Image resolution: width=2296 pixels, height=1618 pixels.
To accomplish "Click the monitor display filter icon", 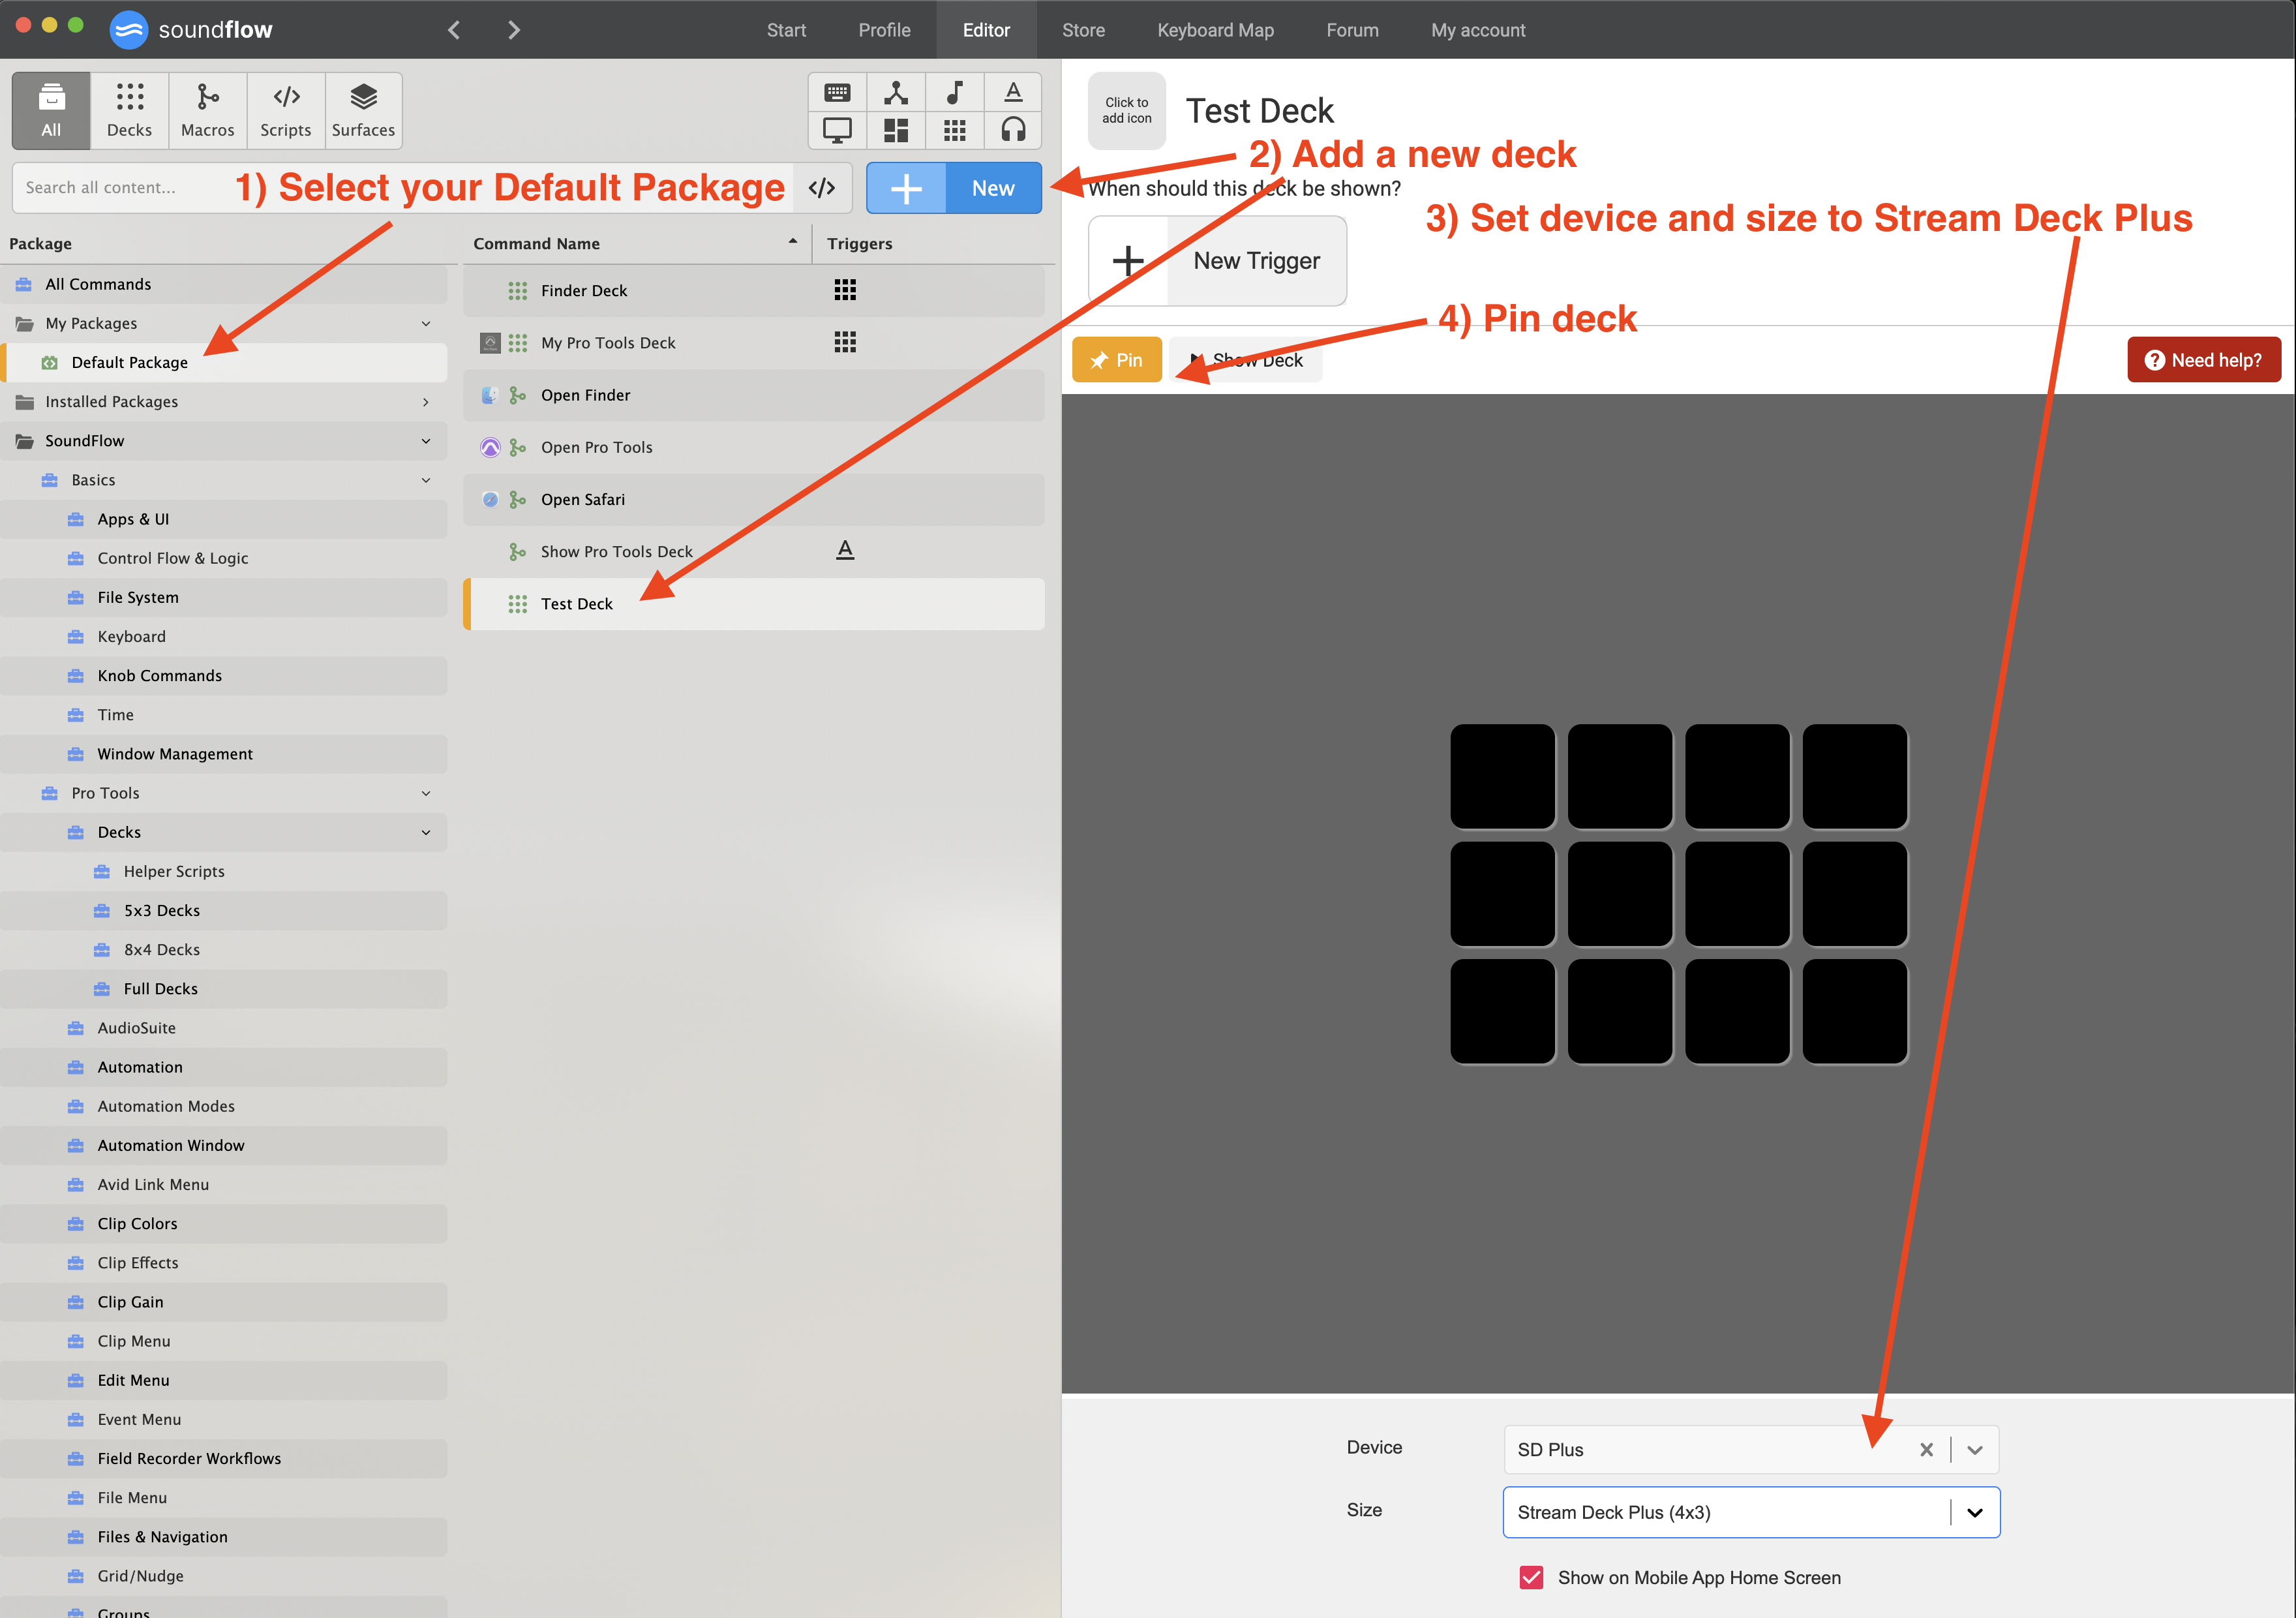I will click(x=837, y=130).
